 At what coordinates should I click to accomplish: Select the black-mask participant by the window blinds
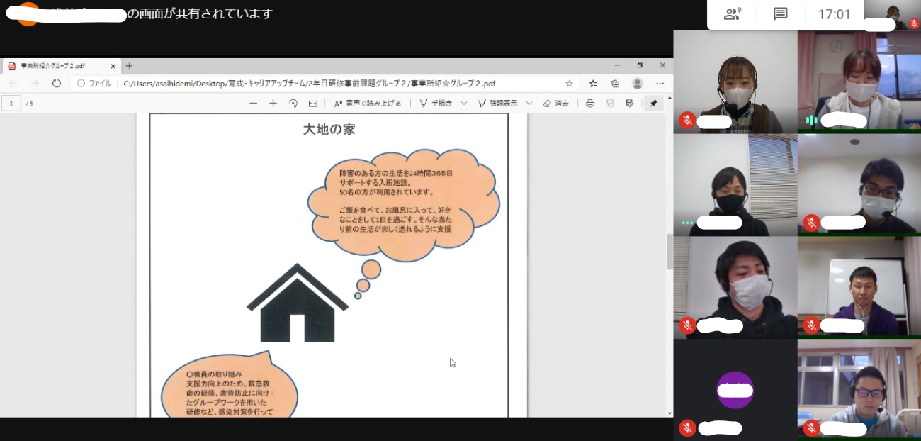735,184
